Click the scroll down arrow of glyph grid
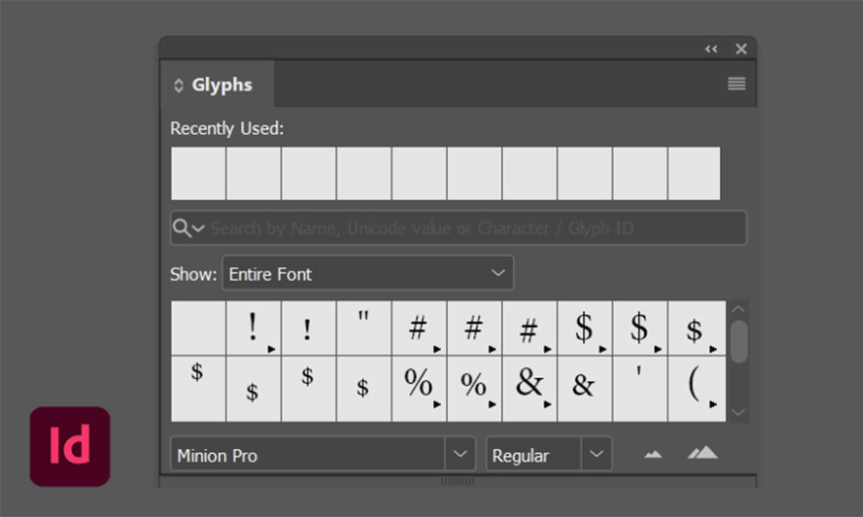Viewport: 863px width, 517px height. (x=738, y=412)
